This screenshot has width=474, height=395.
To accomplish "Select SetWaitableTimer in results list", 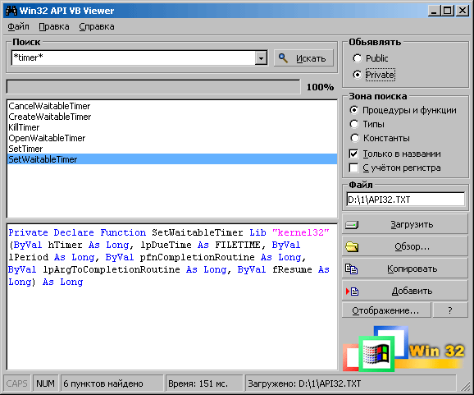I will [172, 159].
